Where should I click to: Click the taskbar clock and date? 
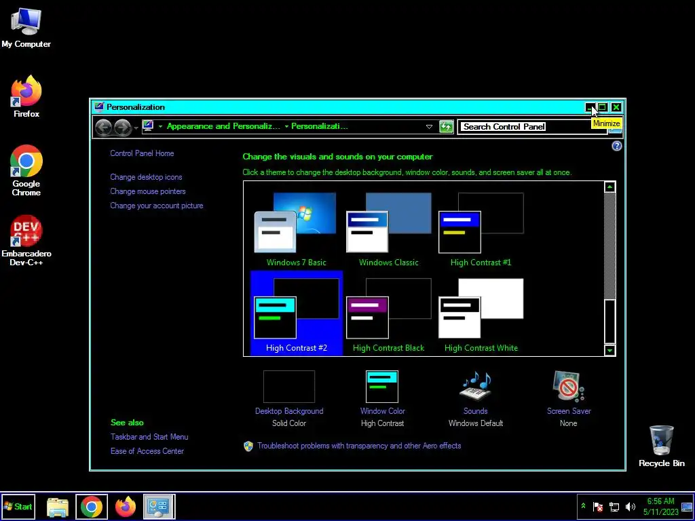[x=661, y=506]
